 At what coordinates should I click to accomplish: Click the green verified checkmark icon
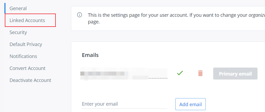[x=180, y=73]
